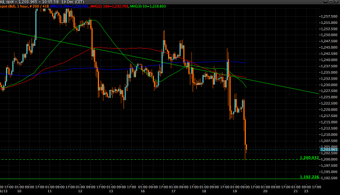Click the 1,195.000 price axis label

[x=329, y=172]
